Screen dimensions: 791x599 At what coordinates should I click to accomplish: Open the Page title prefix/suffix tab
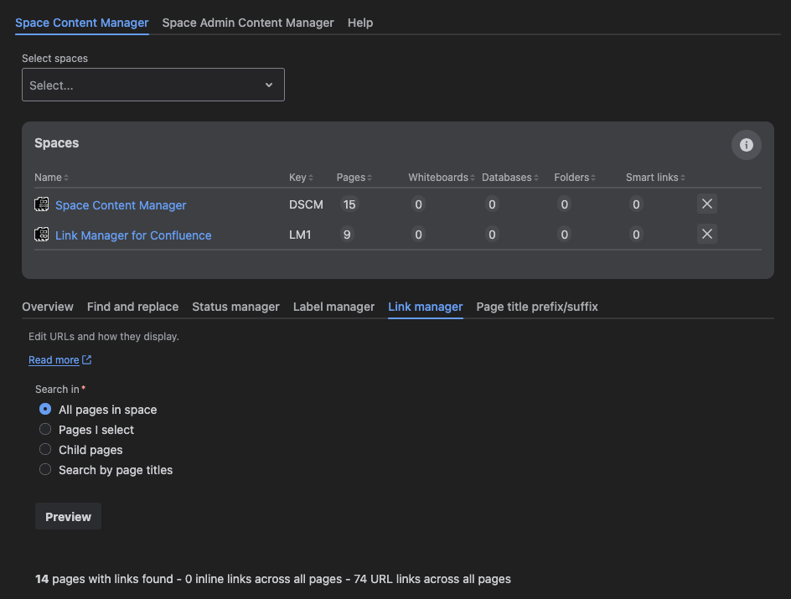pos(537,307)
